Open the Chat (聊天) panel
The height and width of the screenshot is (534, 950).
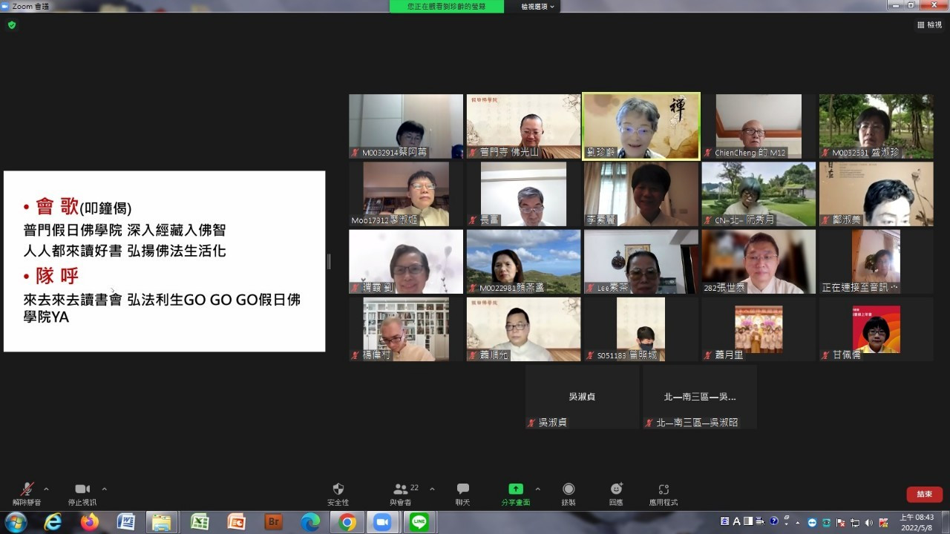[463, 489]
